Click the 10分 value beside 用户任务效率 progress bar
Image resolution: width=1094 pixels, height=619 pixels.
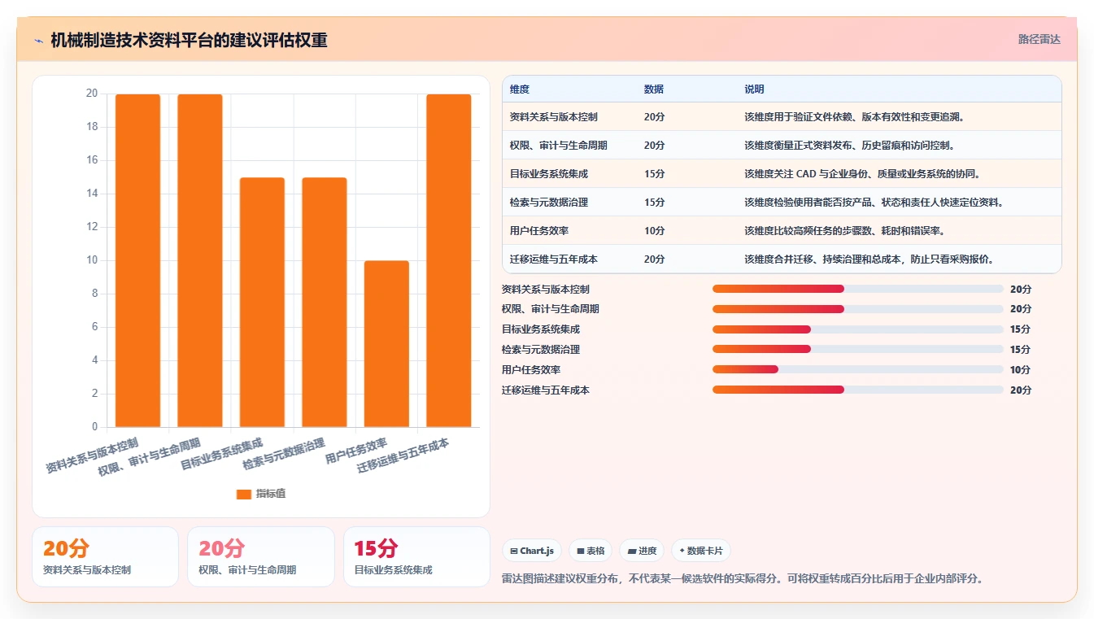pyautogui.click(x=1021, y=369)
